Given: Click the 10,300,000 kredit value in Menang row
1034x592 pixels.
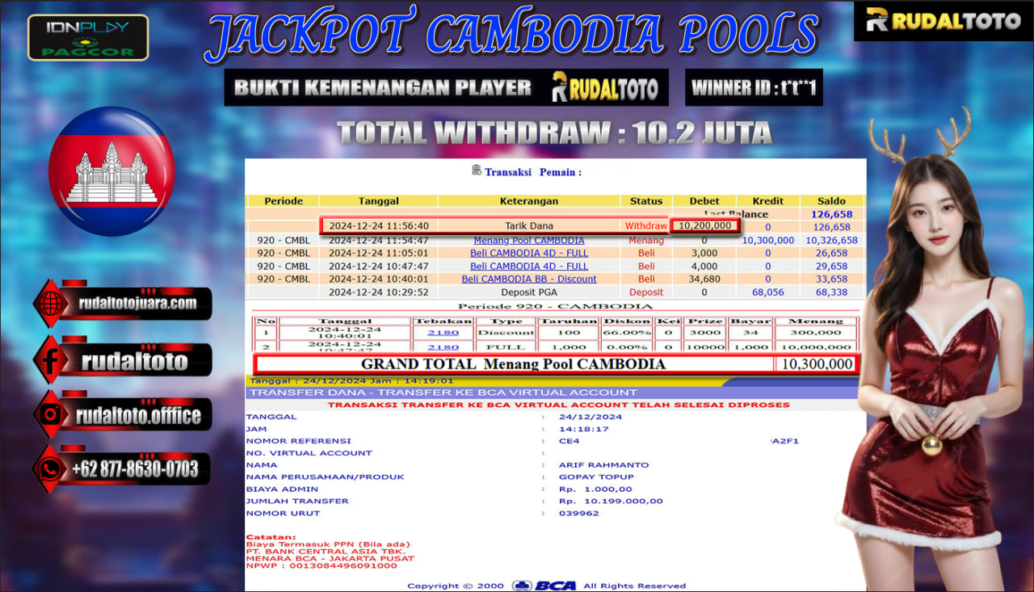Looking at the screenshot, I should 767,240.
